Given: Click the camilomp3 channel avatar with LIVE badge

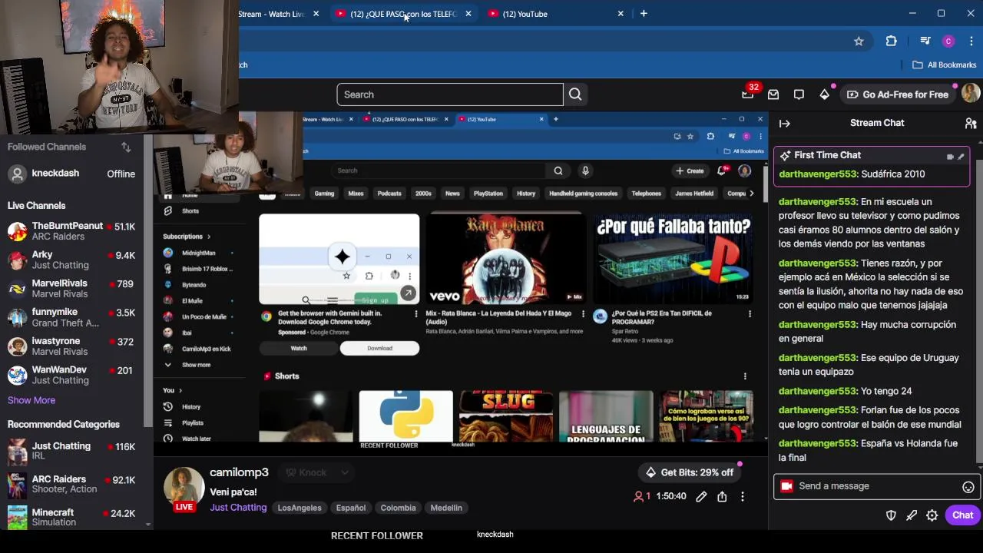Looking at the screenshot, I should click(184, 488).
